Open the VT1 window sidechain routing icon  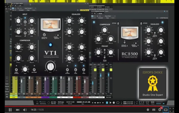[15, 6]
